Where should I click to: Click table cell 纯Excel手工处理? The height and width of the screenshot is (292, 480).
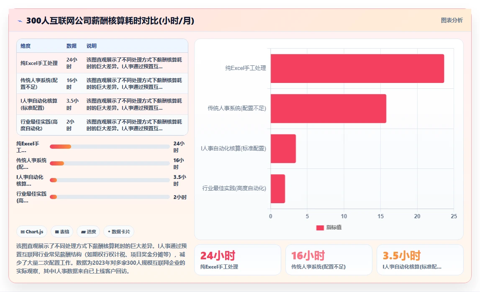[x=39, y=63]
